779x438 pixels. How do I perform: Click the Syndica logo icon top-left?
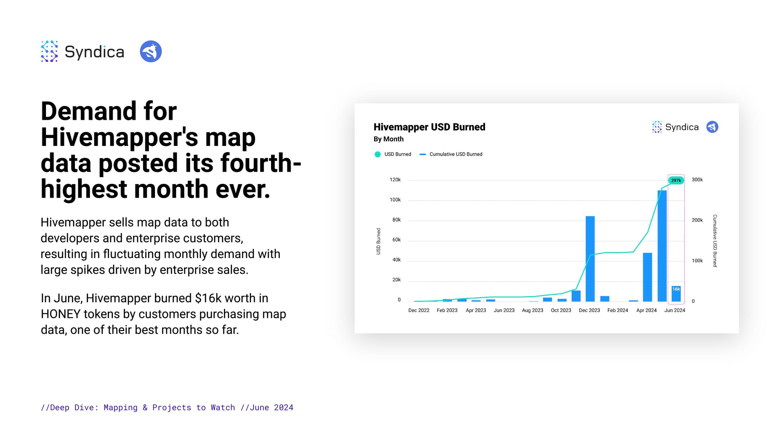click(x=49, y=51)
